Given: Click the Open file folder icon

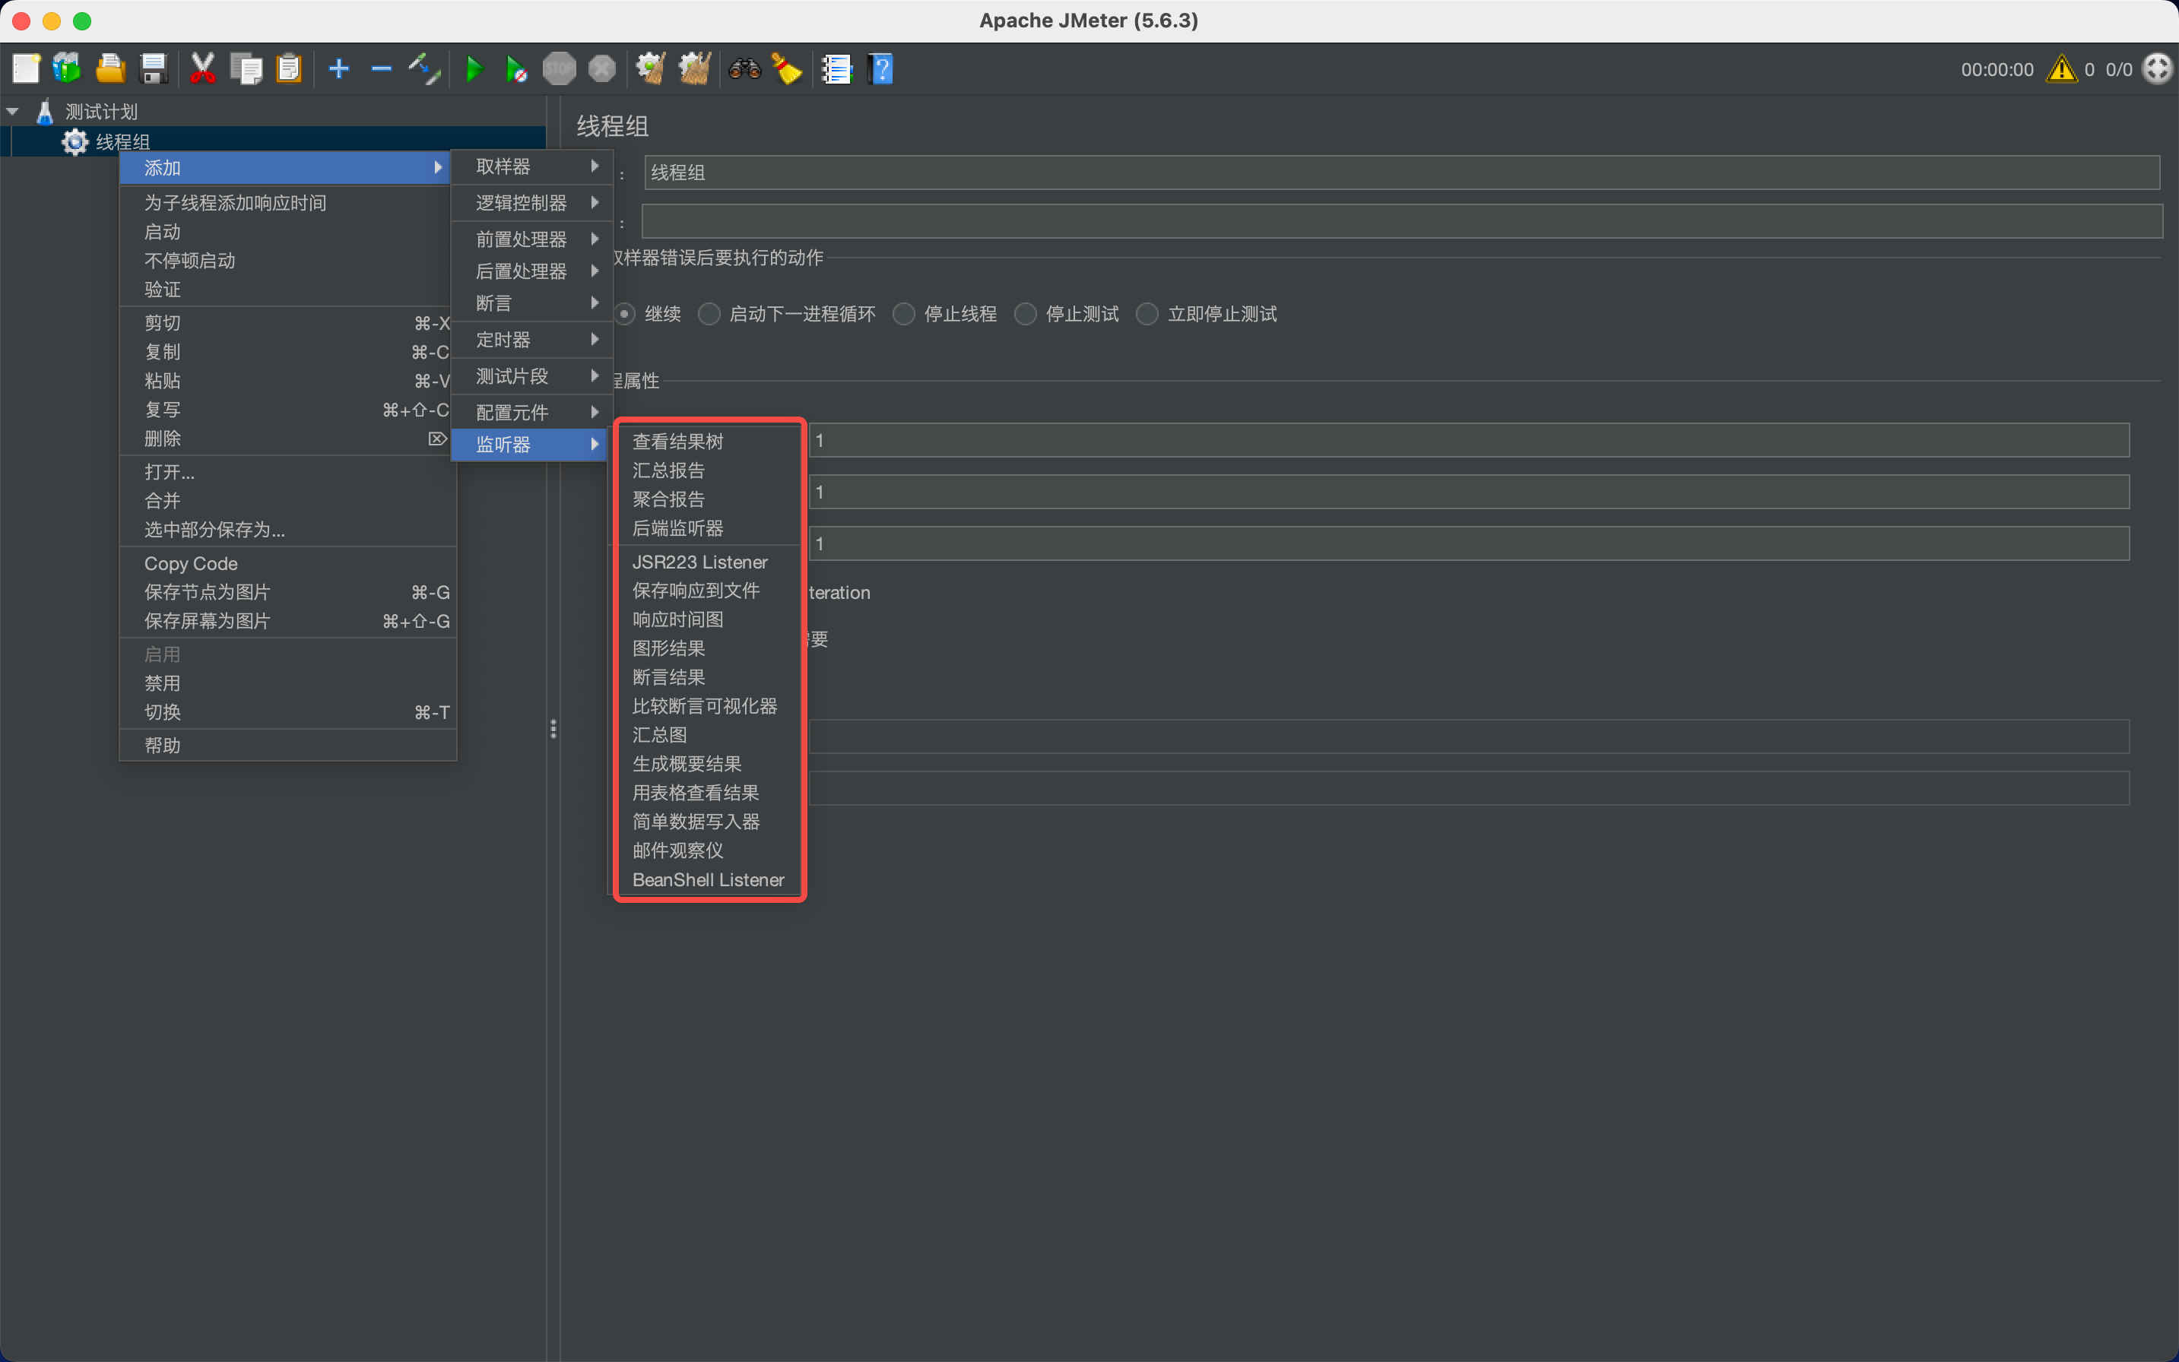Looking at the screenshot, I should click(x=110, y=68).
